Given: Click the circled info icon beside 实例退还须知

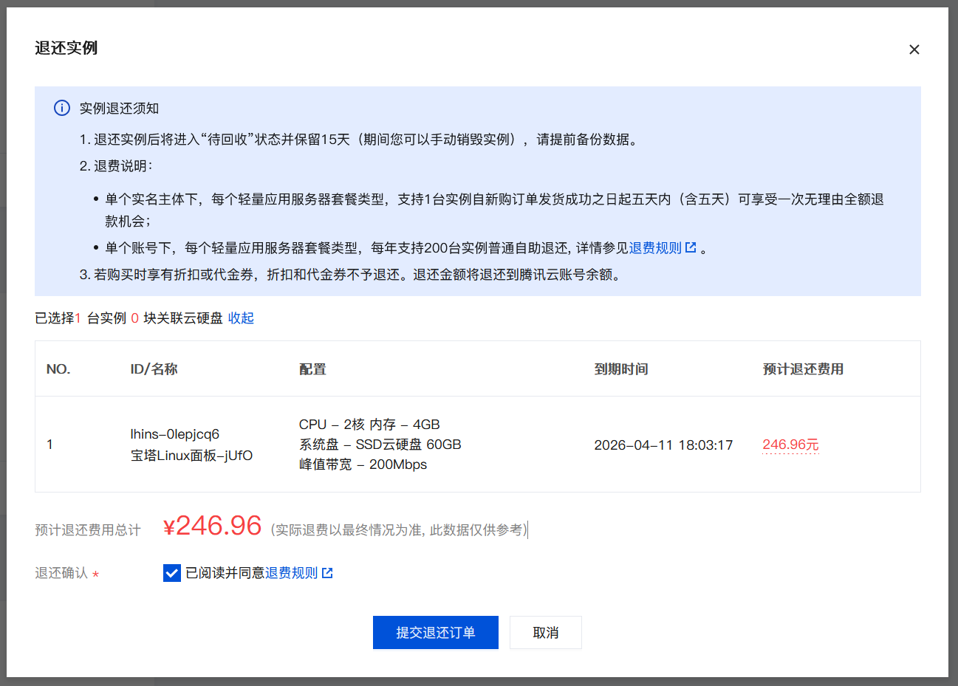Looking at the screenshot, I should point(61,108).
